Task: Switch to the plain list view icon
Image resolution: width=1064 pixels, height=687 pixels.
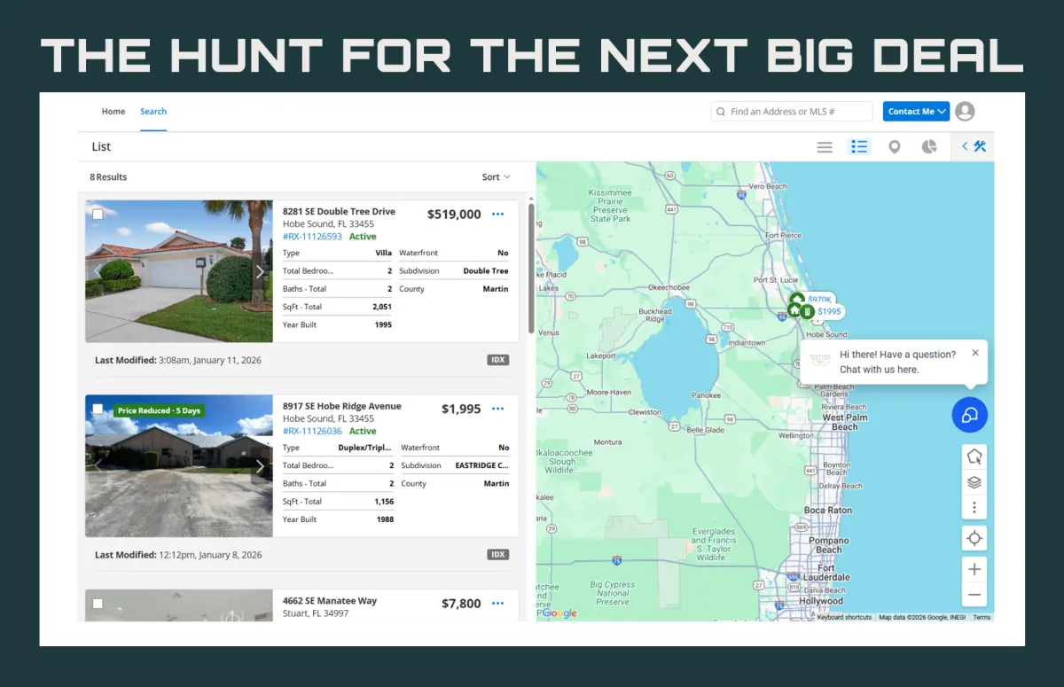Action: pyautogui.click(x=825, y=147)
